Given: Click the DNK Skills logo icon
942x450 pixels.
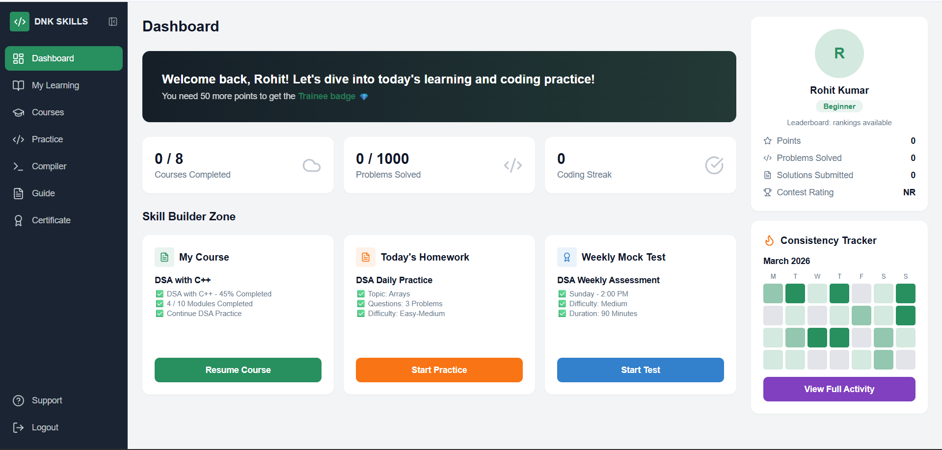Looking at the screenshot, I should (x=20, y=22).
